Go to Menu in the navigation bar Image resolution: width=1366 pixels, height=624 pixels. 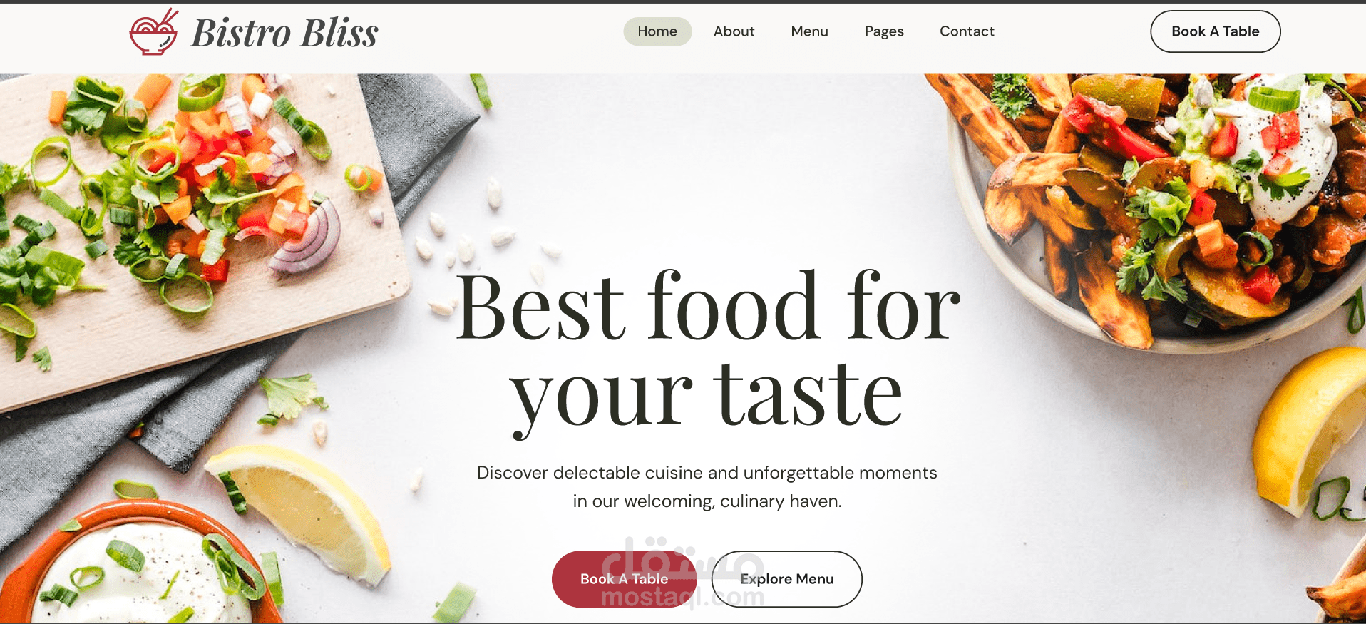(x=809, y=31)
